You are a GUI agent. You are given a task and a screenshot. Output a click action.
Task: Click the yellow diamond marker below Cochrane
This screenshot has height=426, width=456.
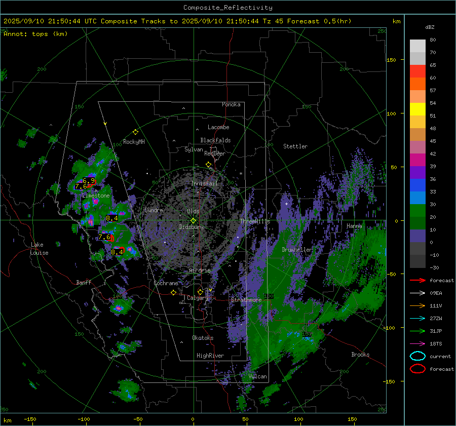(x=174, y=293)
